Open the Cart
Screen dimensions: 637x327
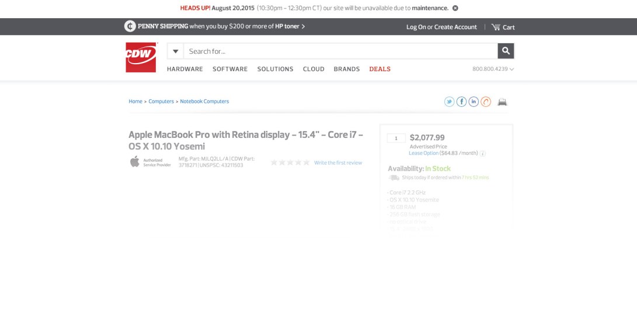coord(503,27)
